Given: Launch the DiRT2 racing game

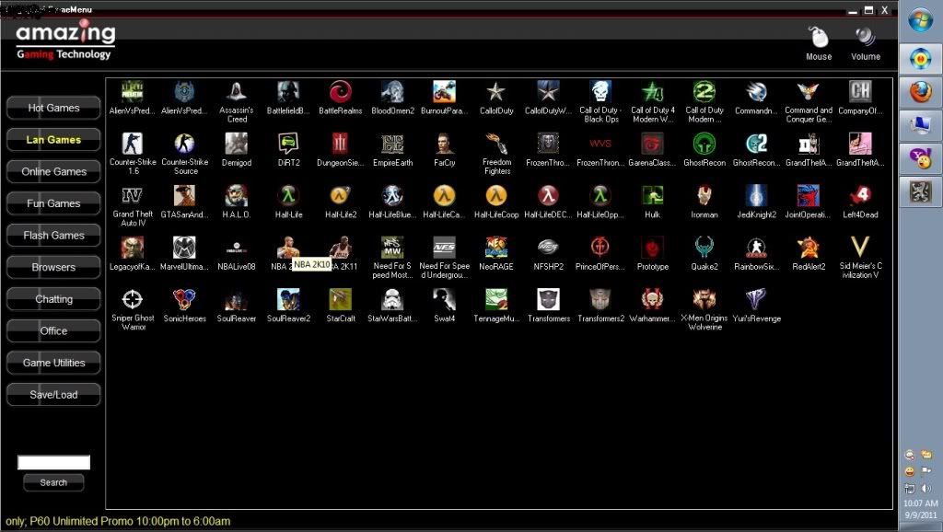Looking at the screenshot, I should (x=288, y=145).
